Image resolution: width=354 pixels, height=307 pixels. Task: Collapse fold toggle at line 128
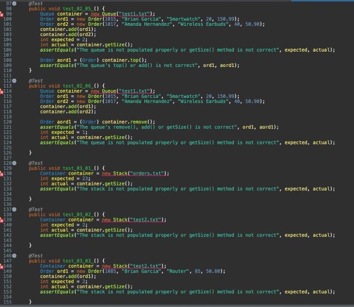(14, 163)
